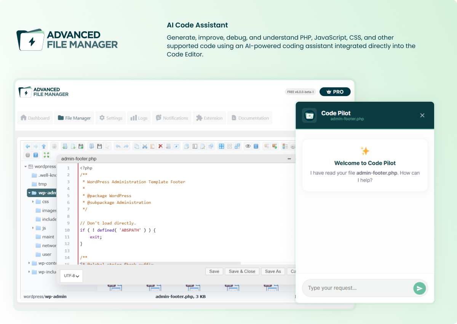Viewport: 457px width, 324px height.
Task: Open the Dashboard tab
Action: pos(35,118)
